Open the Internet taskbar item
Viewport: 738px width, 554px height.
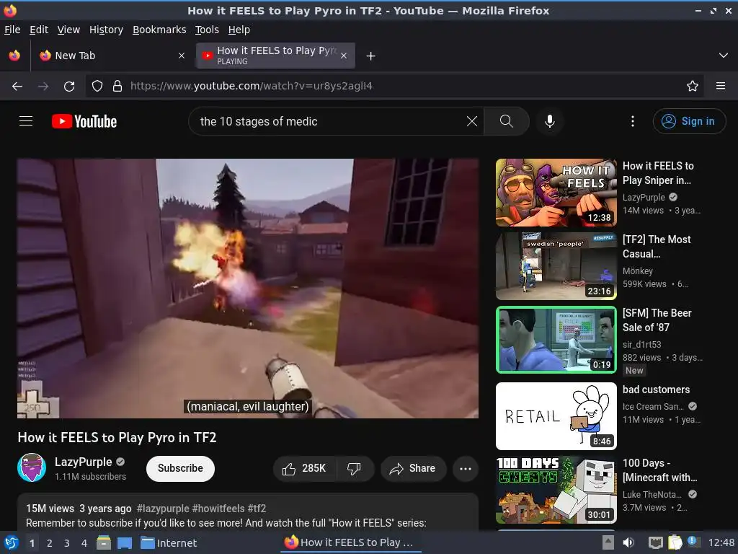pyautogui.click(x=169, y=542)
